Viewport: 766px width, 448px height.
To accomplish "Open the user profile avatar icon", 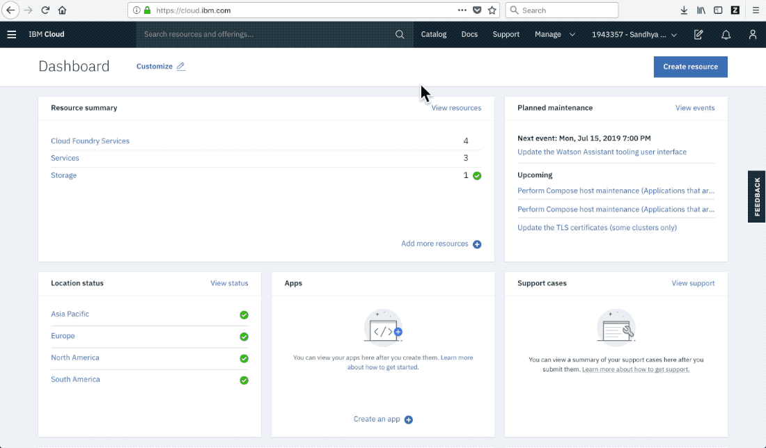I will (753, 34).
